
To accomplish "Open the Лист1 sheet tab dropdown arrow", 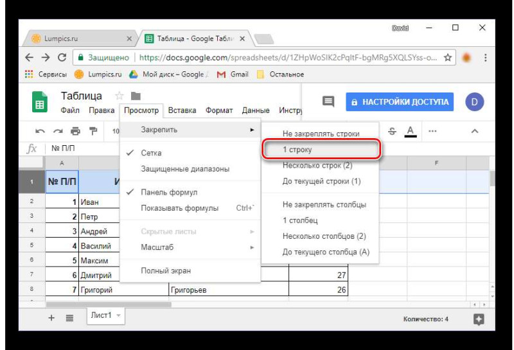I will tap(119, 315).
